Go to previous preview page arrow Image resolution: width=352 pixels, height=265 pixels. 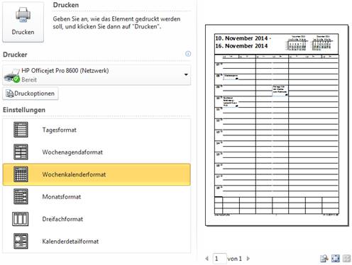207,259
